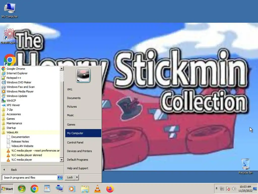The height and width of the screenshot is (194, 258).
Task: Open Windows Explorer from the taskbar
Action: tap(85, 189)
